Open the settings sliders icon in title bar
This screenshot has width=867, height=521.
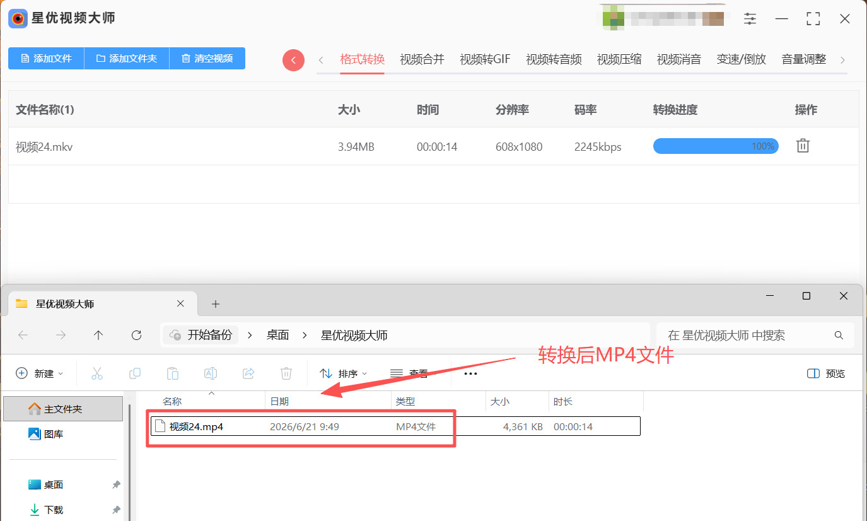click(x=750, y=19)
